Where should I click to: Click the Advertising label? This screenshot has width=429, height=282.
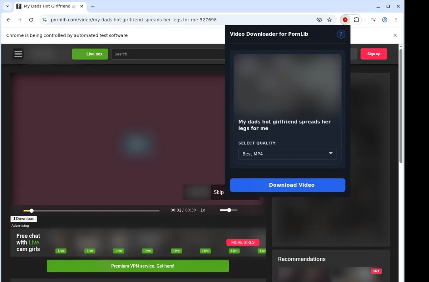20,226
